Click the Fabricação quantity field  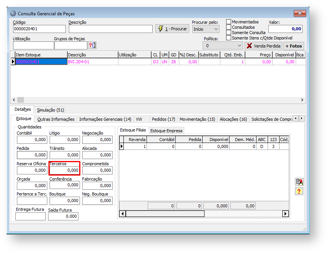(97, 186)
